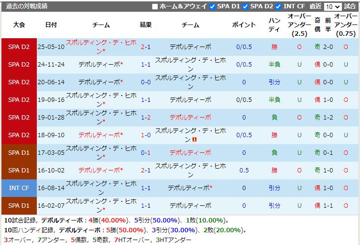The image size is (360, 245).
Task: Click the オーバーアンダー(2.5) column header
Action: [x=300, y=24]
